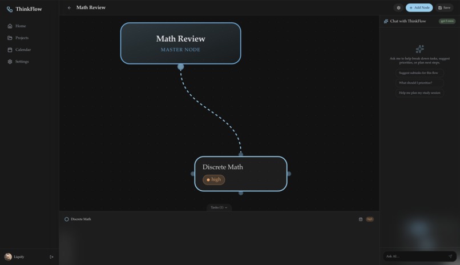Click Discrete Math node right handle
Image resolution: width=460 pixels, height=265 pixels.
[x=289, y=174]
